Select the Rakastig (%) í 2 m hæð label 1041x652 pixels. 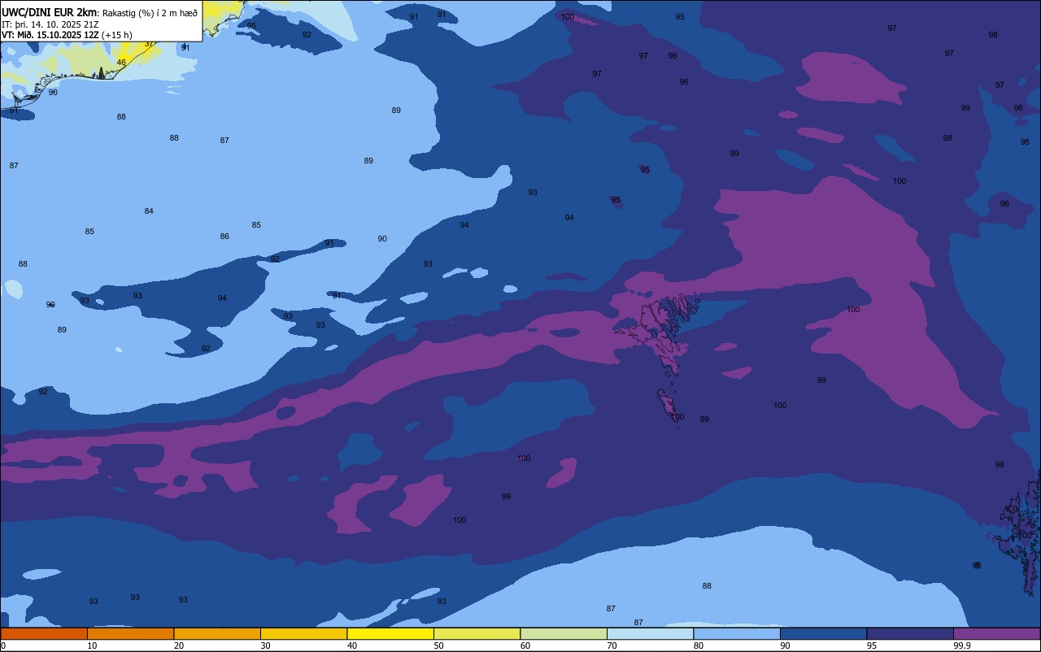pos(150,13)
